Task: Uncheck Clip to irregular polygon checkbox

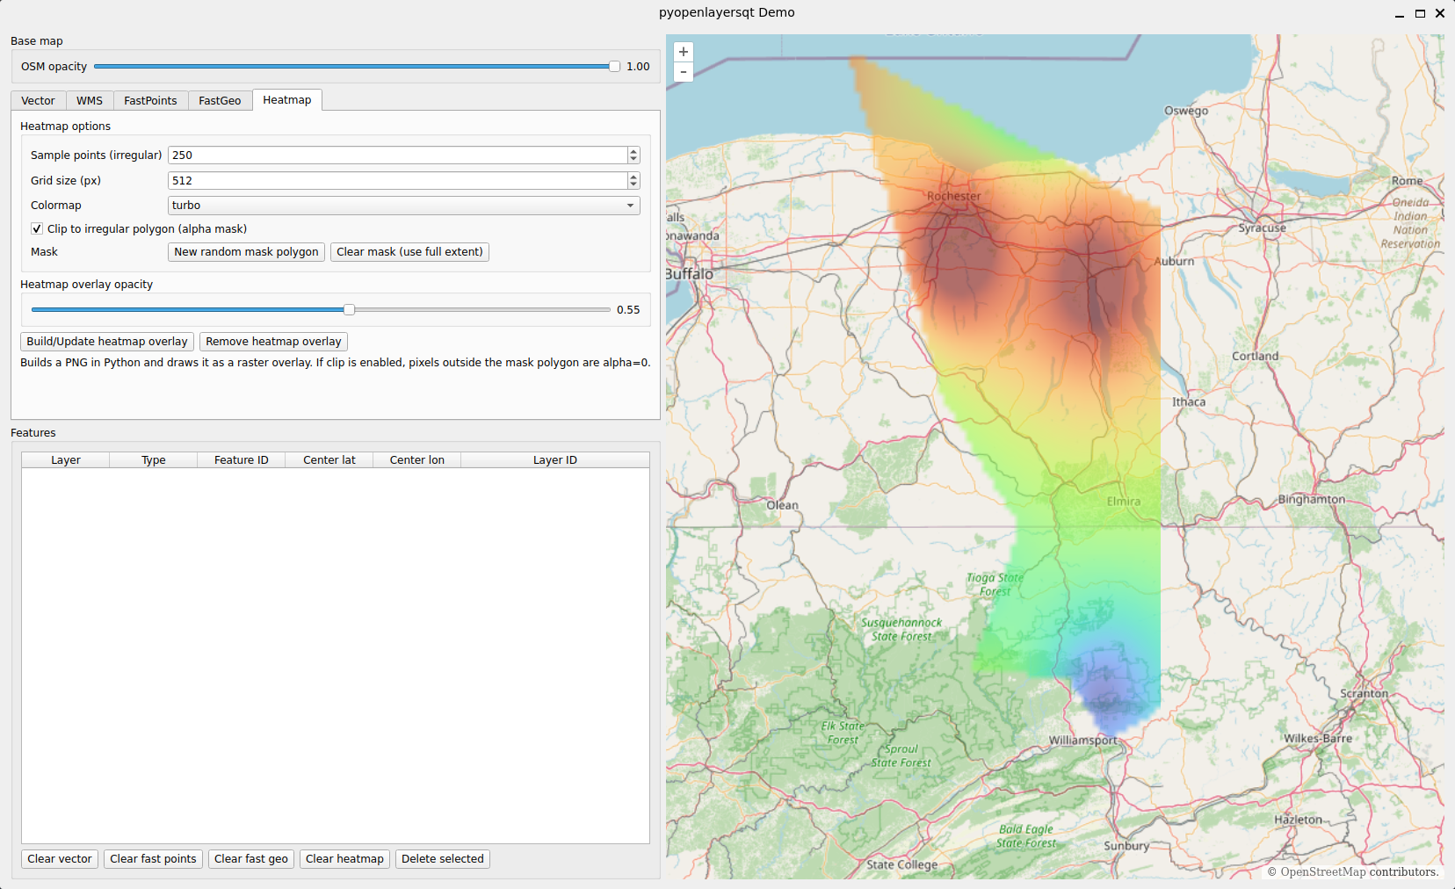Action: pos(37,228)
